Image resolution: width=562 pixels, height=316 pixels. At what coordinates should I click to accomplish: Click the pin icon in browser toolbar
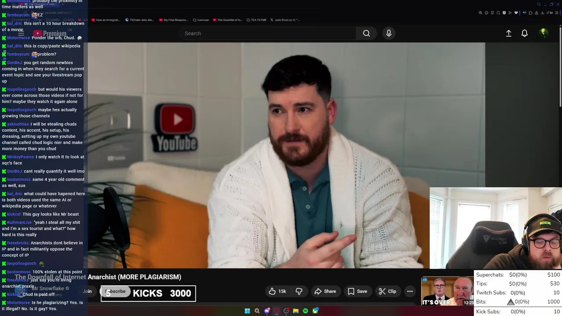coord(492,13)
